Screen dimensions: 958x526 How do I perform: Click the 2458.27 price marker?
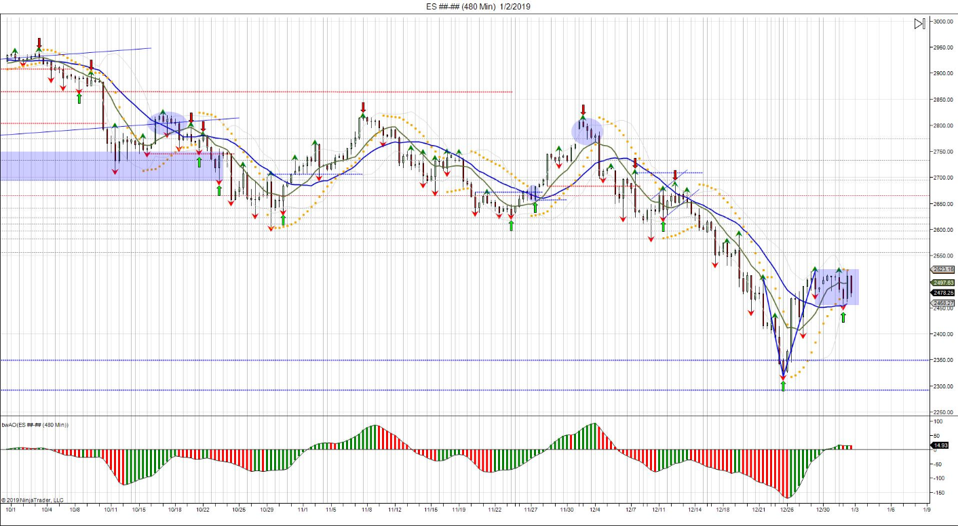tap(944, 303)
